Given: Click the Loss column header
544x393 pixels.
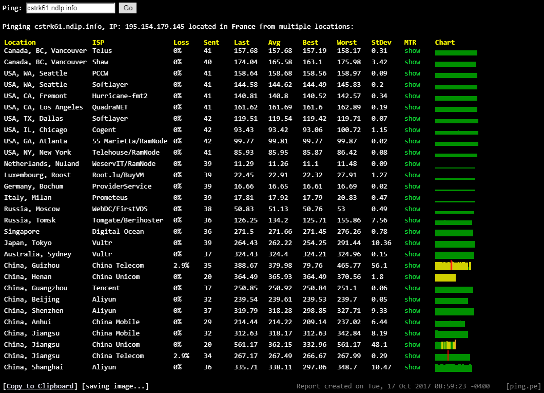Looking at the screenshot, I should pos(181,43).
